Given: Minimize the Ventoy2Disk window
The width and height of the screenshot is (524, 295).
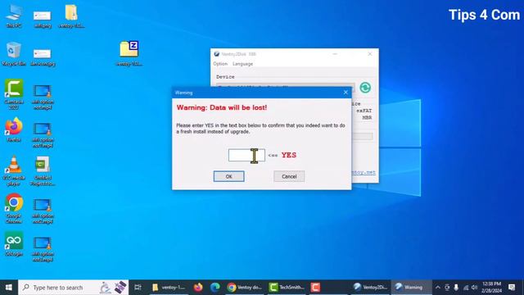Looking at the screenshot, I should [x=335, y=54].
